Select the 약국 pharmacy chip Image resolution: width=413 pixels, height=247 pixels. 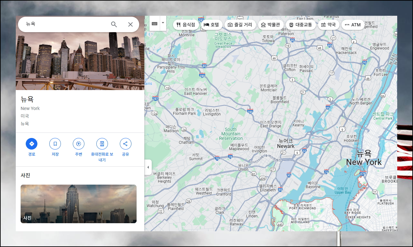tap(329, 25)
